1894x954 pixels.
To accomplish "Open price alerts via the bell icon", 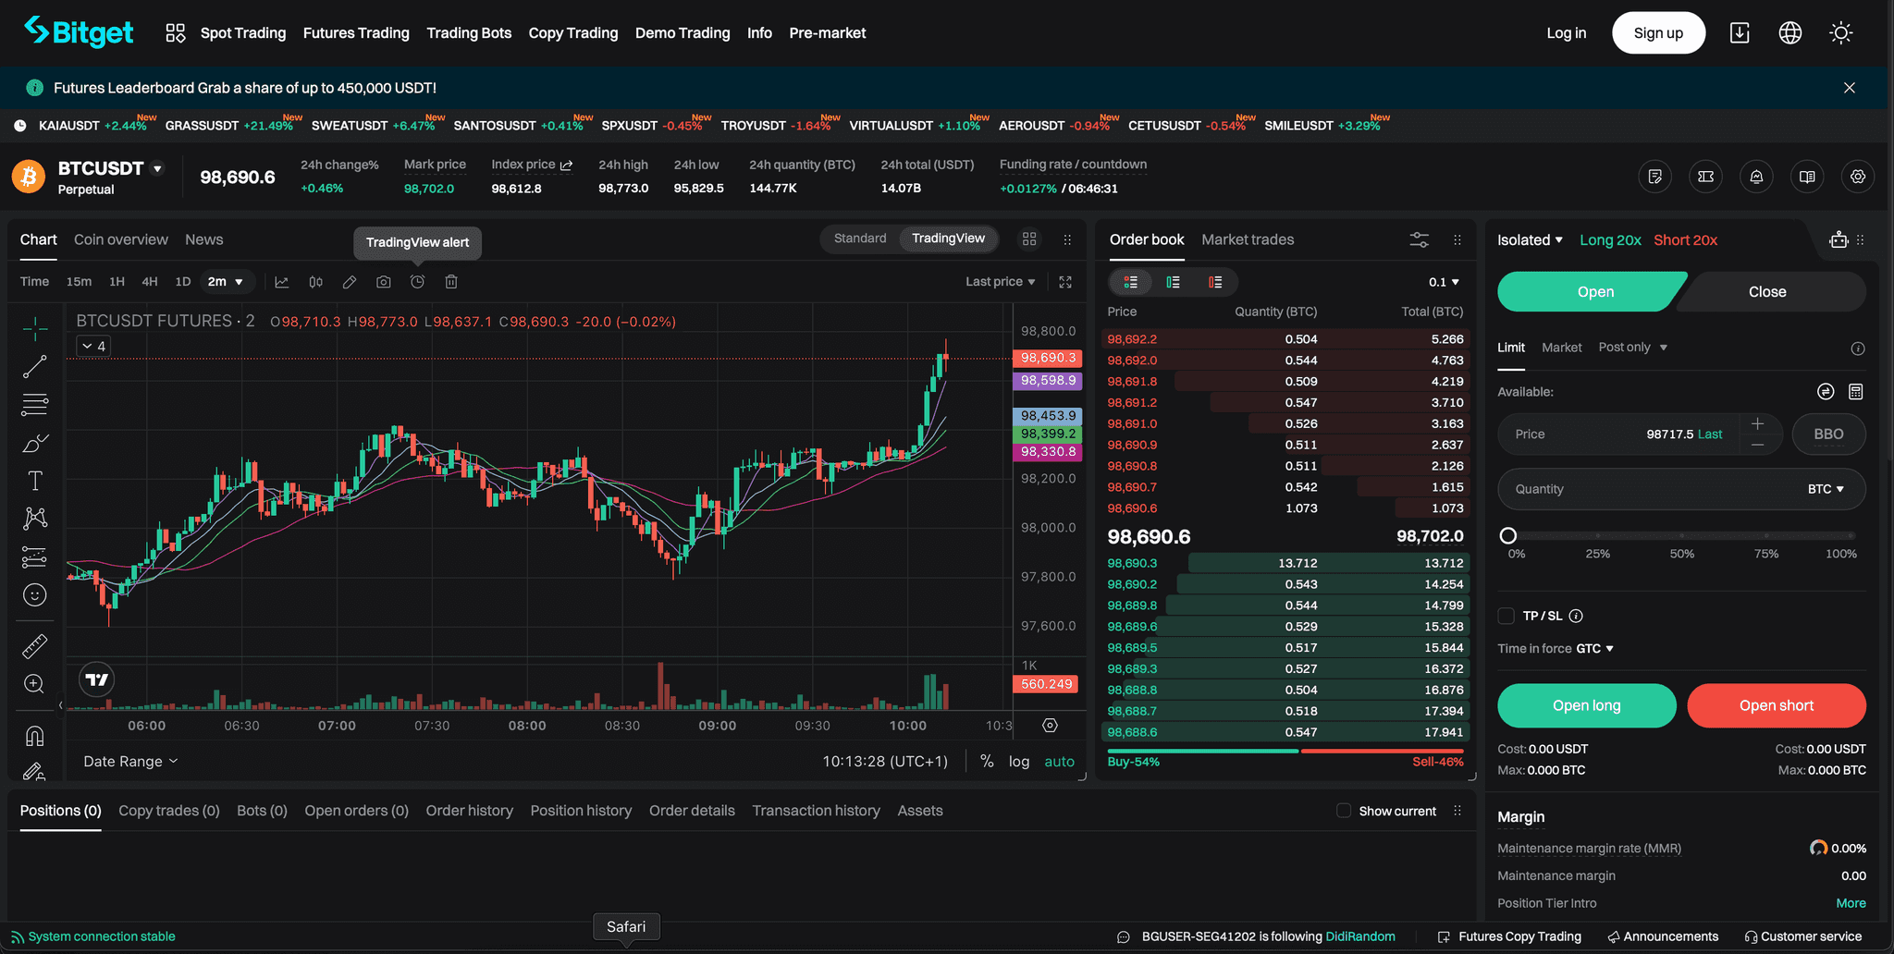I will 1756,176.
